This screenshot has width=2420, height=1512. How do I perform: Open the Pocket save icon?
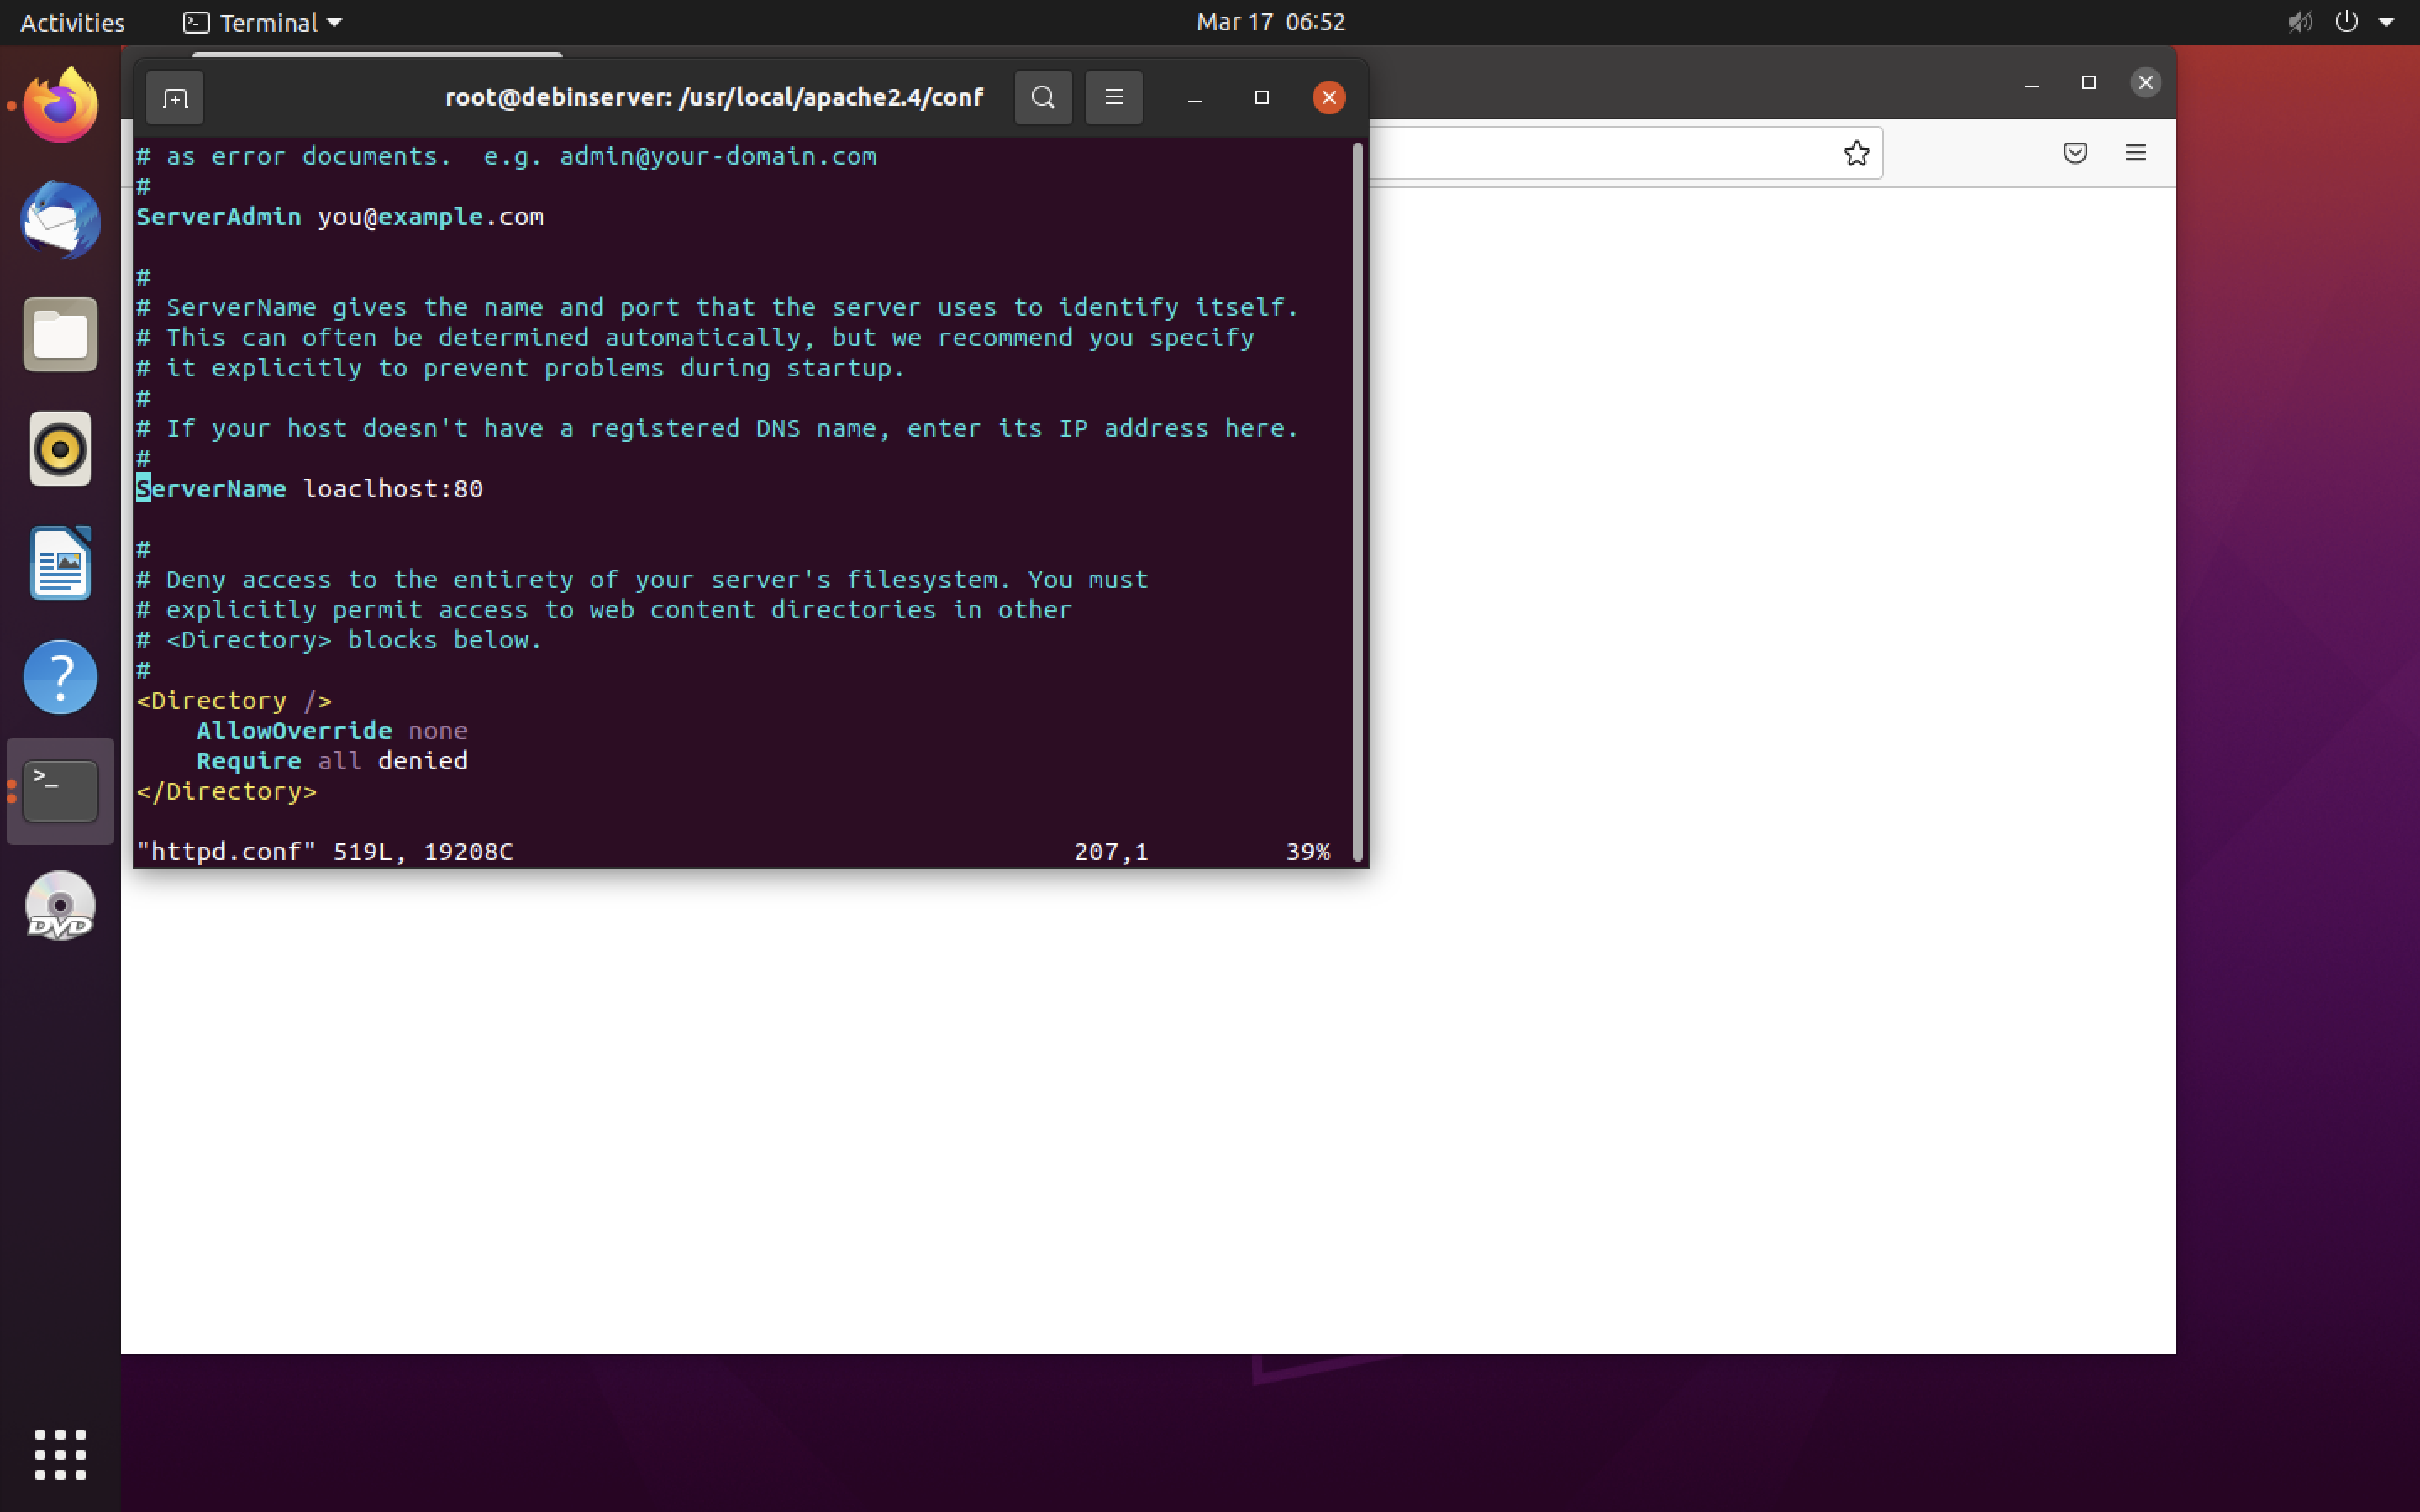pos(2075,153)
